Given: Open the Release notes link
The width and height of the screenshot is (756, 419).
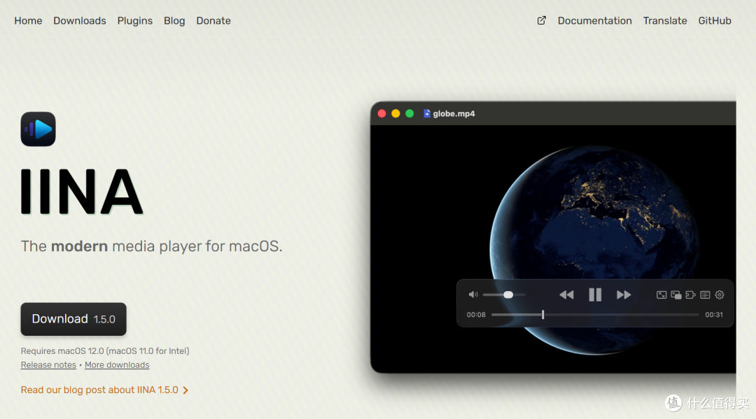Looking at the screenshot, I should tap(48, 365).
